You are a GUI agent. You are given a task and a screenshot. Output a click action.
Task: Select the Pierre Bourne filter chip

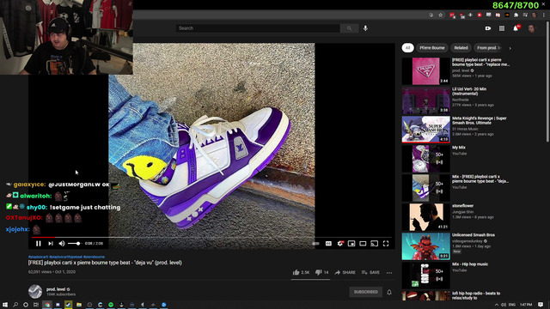click(x=432, y=48)
